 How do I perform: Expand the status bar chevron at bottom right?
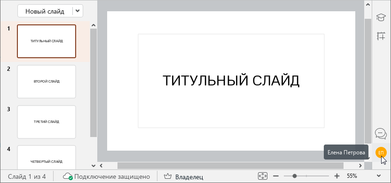(379, 176)
